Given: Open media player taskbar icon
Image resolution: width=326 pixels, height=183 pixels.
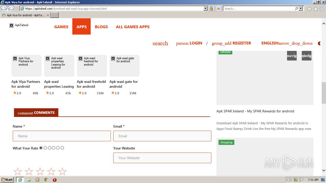Looking at the screenshot, I should coord(37,180).
